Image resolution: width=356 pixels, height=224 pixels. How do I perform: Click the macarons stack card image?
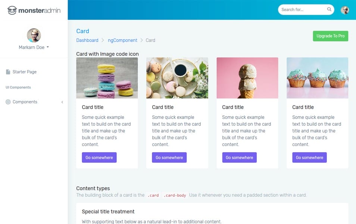[x=107, y=78]
